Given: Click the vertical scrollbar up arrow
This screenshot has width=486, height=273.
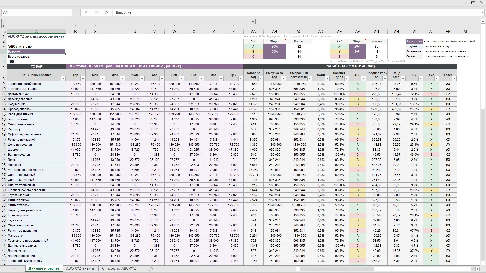Looking at the screenshot, I should tap(483, 21).
